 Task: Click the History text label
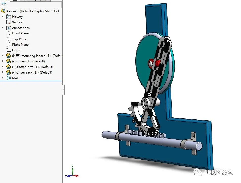click(17, 17)
